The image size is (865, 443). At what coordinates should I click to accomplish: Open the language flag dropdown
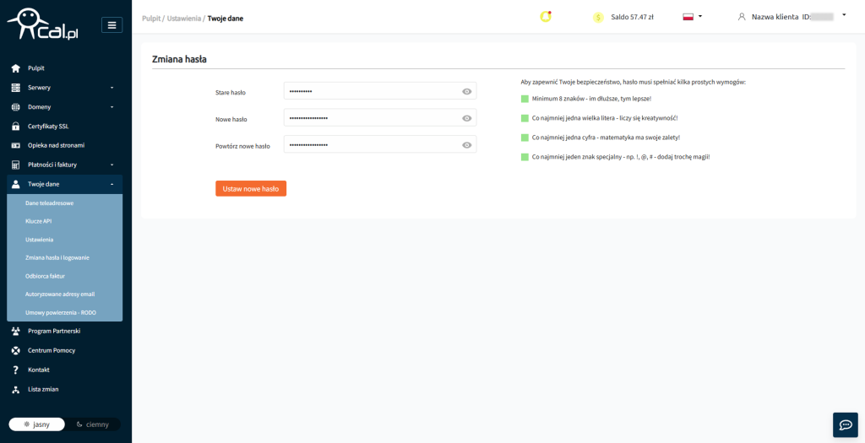coord(692,17)
